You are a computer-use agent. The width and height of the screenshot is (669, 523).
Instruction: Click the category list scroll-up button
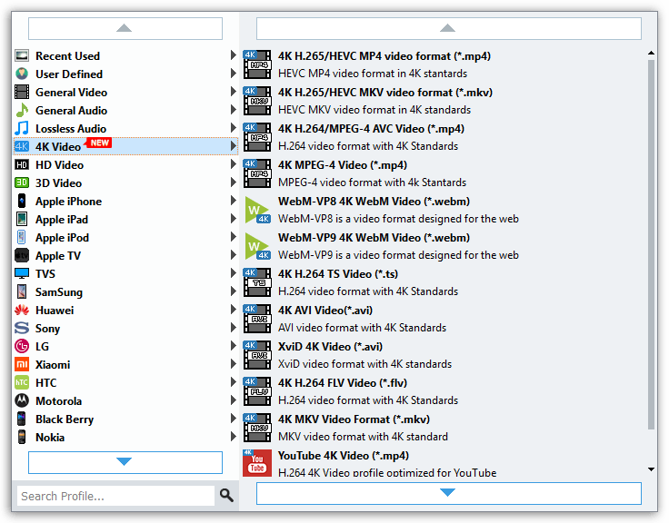click(x=125, y=28)
